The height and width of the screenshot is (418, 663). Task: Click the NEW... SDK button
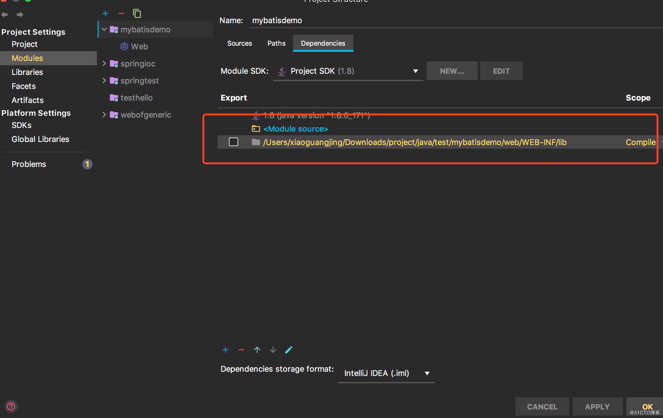click(x=452, y=71)
